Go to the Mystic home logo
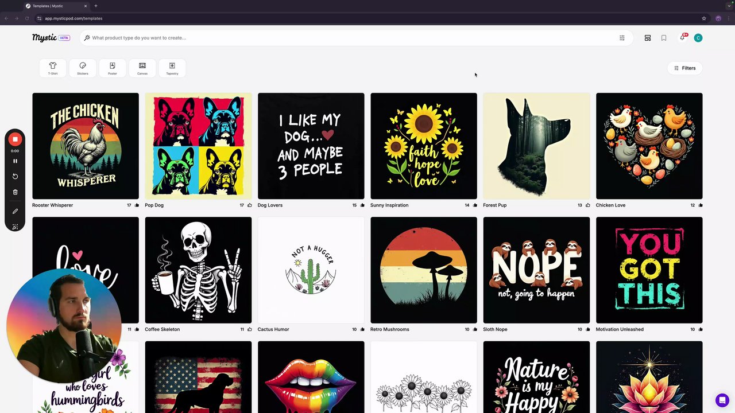Image resolution: width=735 pixels, height=413 pixels. coord(44,38)
